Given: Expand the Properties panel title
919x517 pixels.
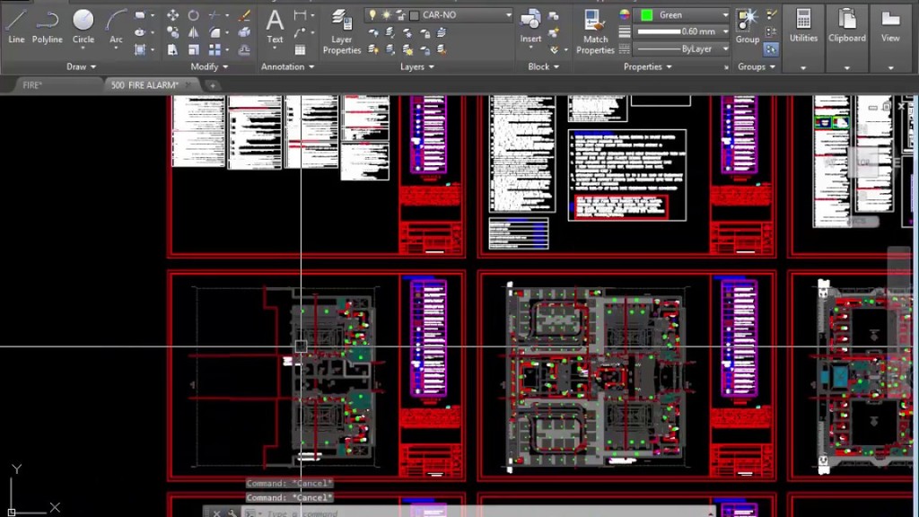Looking at the screenshot, I should [648, 66].
